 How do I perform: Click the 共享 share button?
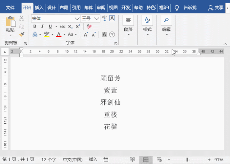[x=216, y=8]
